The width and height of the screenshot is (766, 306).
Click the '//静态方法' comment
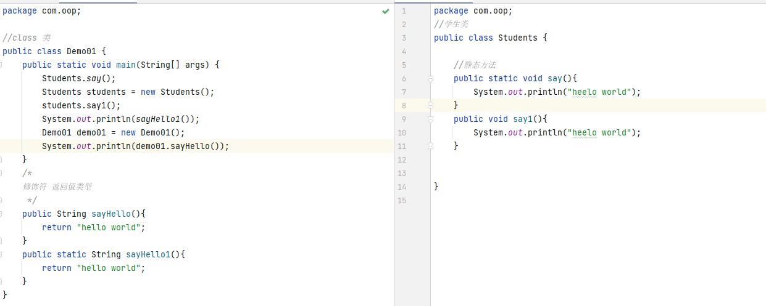point(475,65)
